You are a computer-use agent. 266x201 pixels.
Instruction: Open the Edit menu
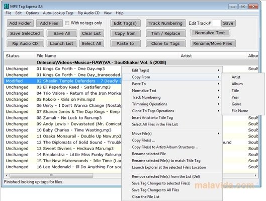18,13
